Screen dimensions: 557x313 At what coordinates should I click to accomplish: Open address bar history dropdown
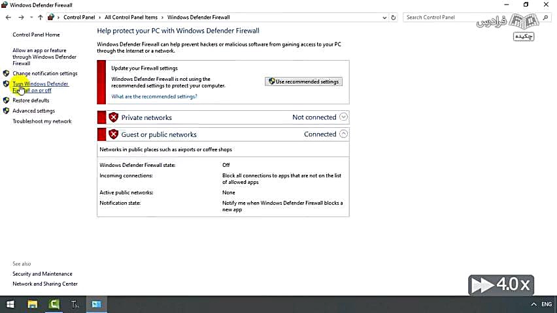click(x=384, y=18)
